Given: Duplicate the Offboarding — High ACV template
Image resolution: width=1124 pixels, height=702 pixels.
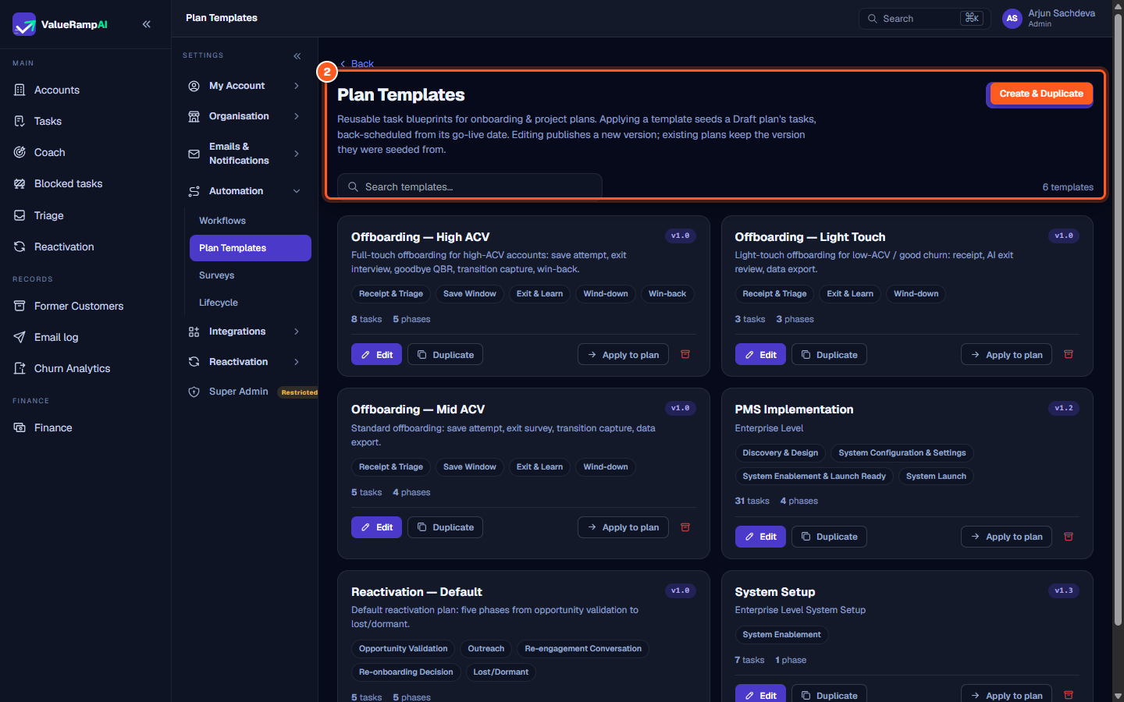Looking at the screenshot, I should (445, 354).
